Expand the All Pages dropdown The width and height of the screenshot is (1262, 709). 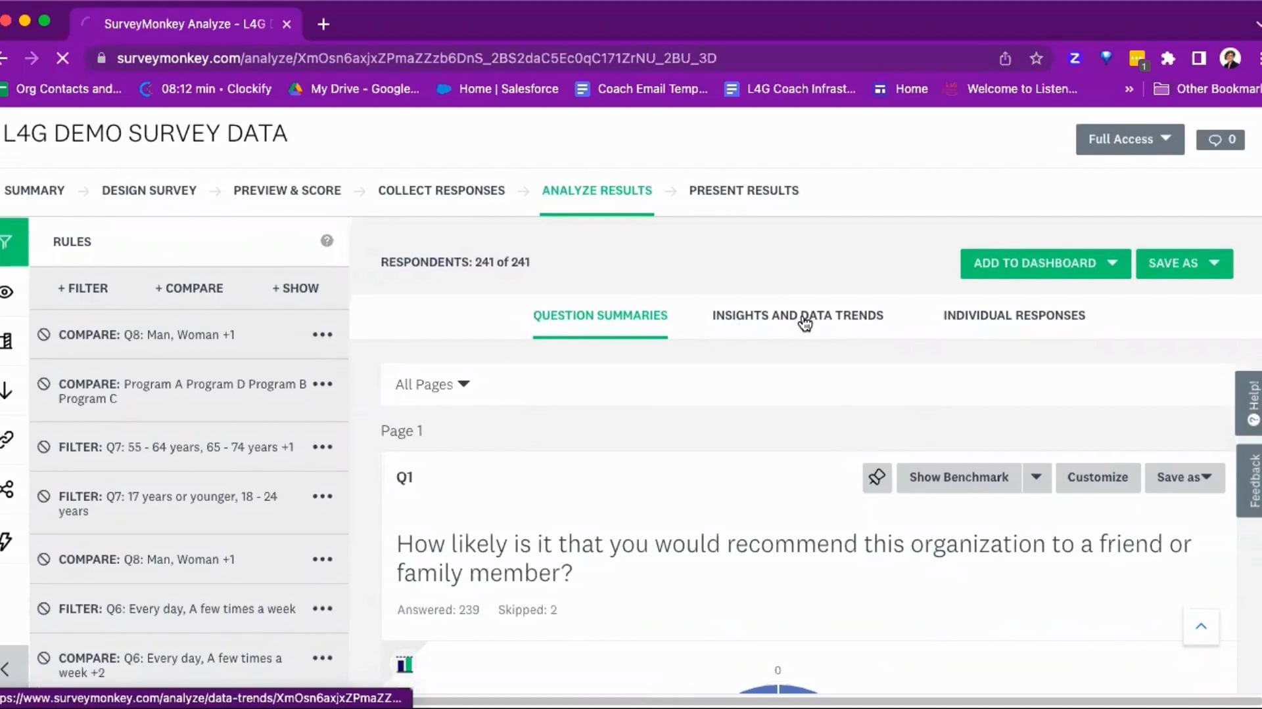432,385
